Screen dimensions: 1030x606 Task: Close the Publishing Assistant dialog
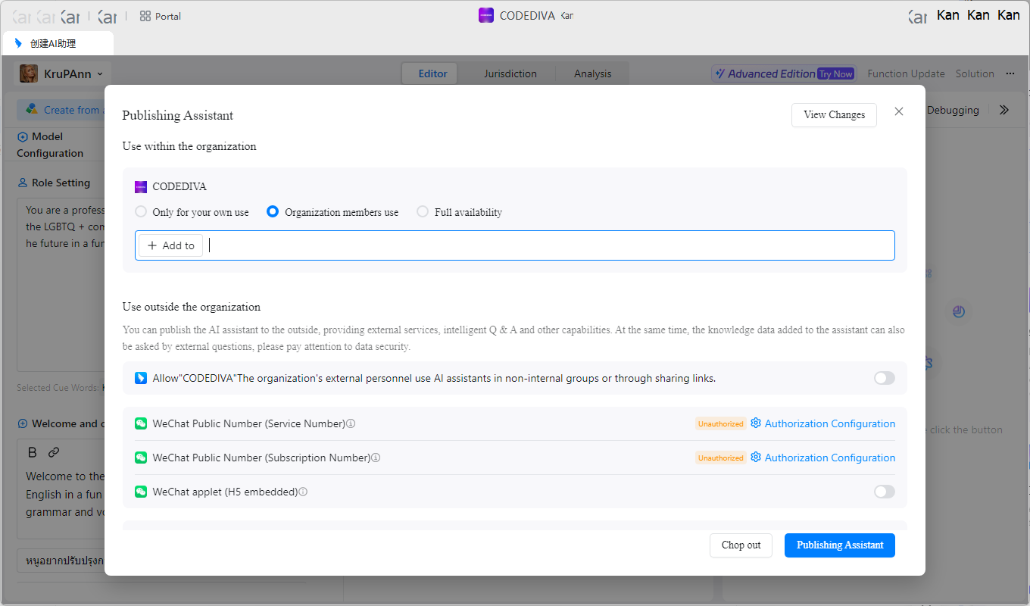click(x=899, y=111)
